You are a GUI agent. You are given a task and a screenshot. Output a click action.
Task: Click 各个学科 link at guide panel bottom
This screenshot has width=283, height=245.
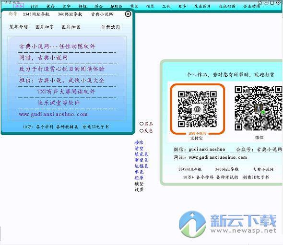click(x=45, y=127)
